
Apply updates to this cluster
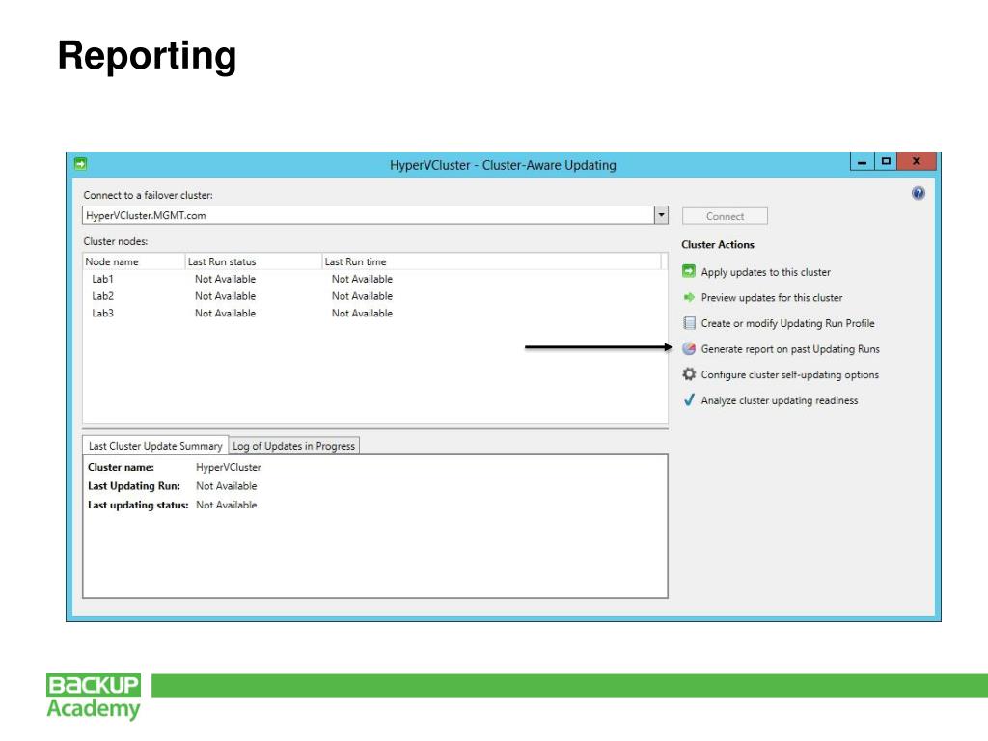click(x=765, y=272)
